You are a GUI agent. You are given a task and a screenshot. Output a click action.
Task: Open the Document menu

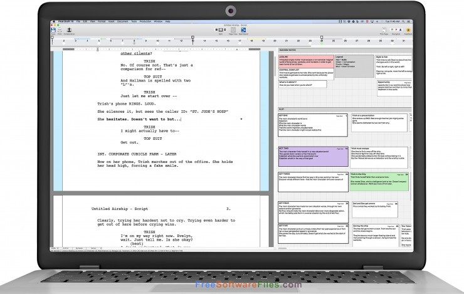[x=122, y=21]
